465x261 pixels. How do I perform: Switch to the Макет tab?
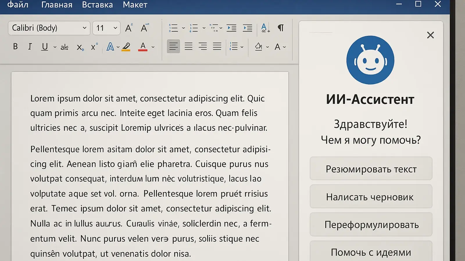[135, 5]
